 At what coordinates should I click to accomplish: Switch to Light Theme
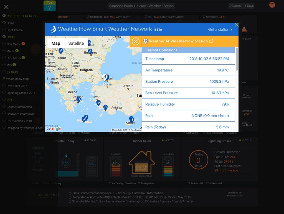click(x=14, y=30)
